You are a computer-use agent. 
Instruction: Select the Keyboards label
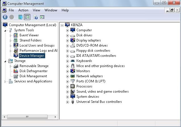point(84,61)
